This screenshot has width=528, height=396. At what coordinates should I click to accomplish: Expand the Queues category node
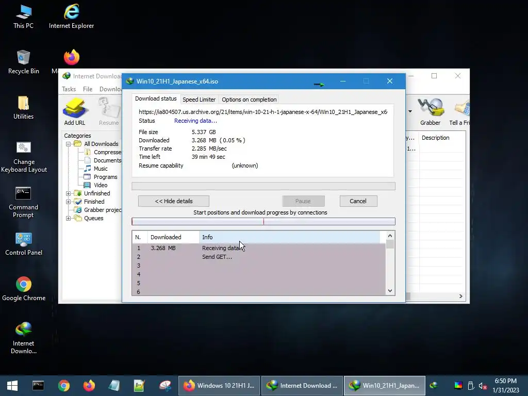(x=68, y=218)
